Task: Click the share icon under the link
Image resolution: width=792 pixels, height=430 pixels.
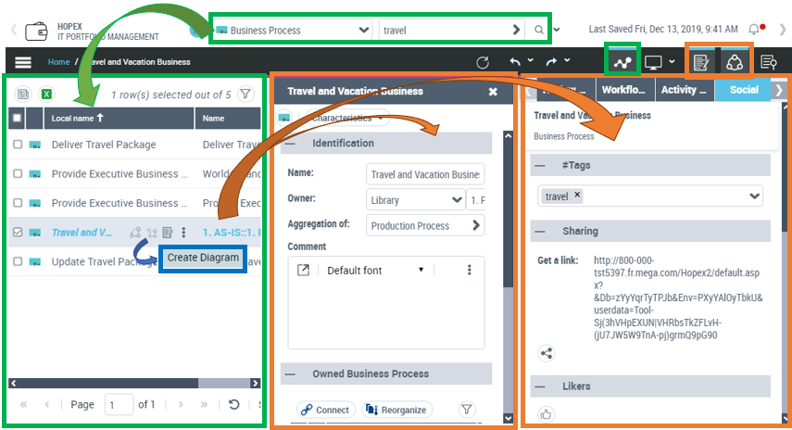Action: (x=547, y=353)
